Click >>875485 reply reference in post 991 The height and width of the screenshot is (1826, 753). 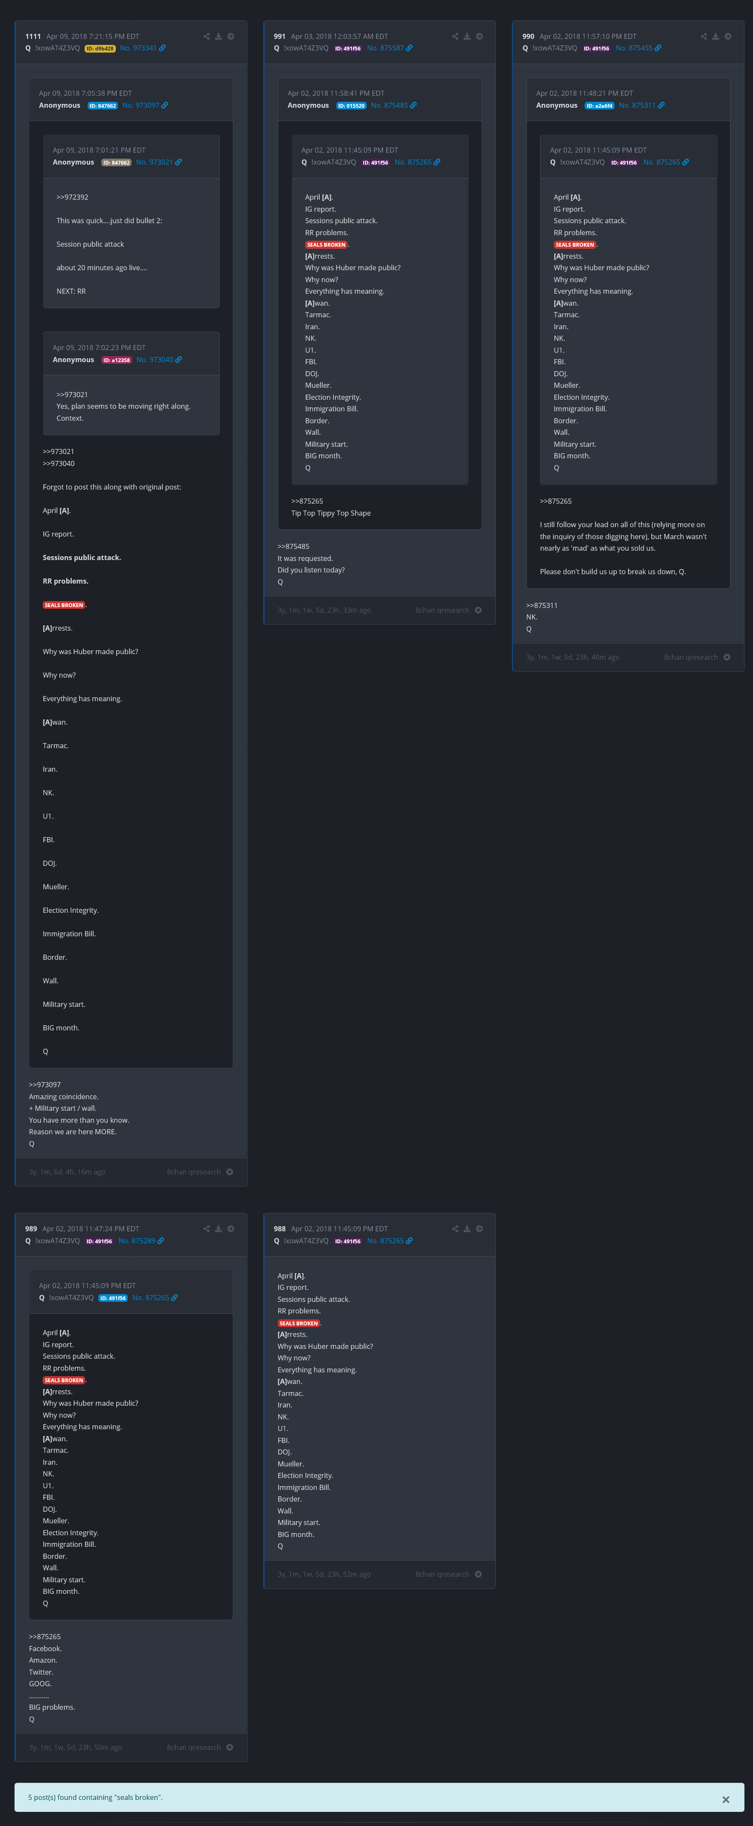(x=293, y=546)
